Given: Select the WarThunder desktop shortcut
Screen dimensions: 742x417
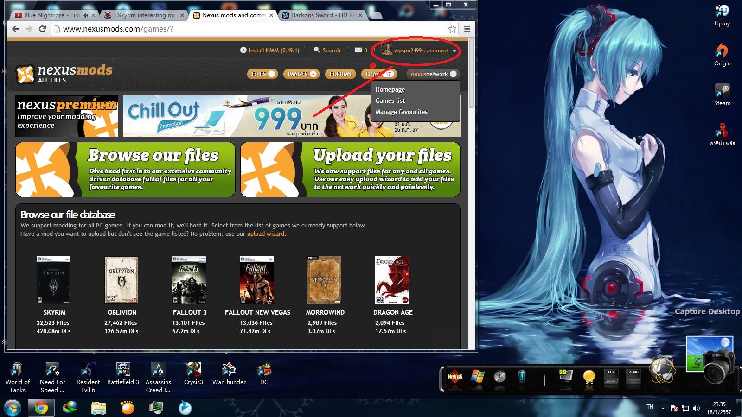Looking at the screenshot, I should tap(229, 374).
